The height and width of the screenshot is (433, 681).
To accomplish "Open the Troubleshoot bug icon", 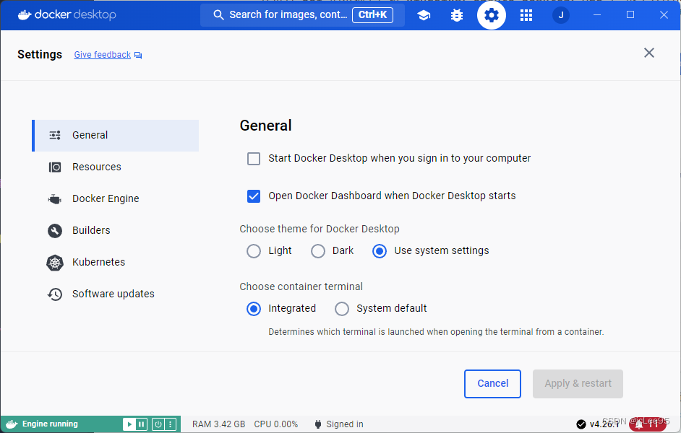I will (457, 15).
